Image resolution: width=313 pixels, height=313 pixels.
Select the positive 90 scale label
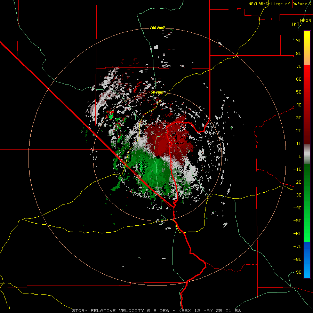299,41
